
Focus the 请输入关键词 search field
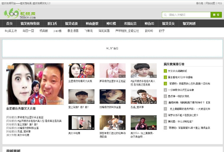coord(186,15)
